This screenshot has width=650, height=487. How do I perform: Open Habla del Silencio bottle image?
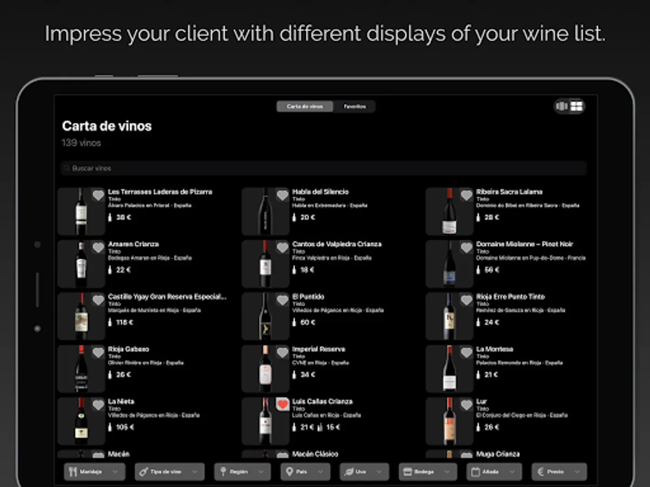(265, 211)
